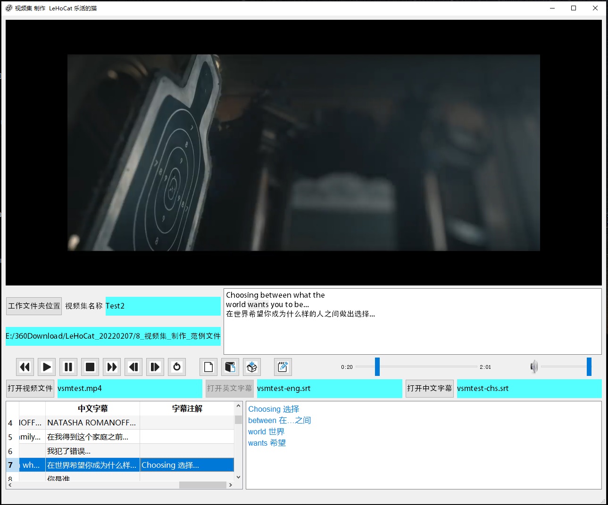Click the table's vertical scrollbar down arrow
Viewport: 608px width, 505px height.
click(238, 477)
